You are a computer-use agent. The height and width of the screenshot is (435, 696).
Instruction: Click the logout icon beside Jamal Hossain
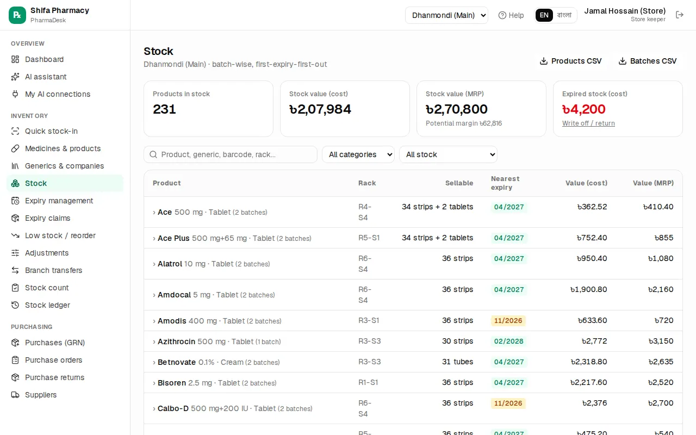point(680,15)
